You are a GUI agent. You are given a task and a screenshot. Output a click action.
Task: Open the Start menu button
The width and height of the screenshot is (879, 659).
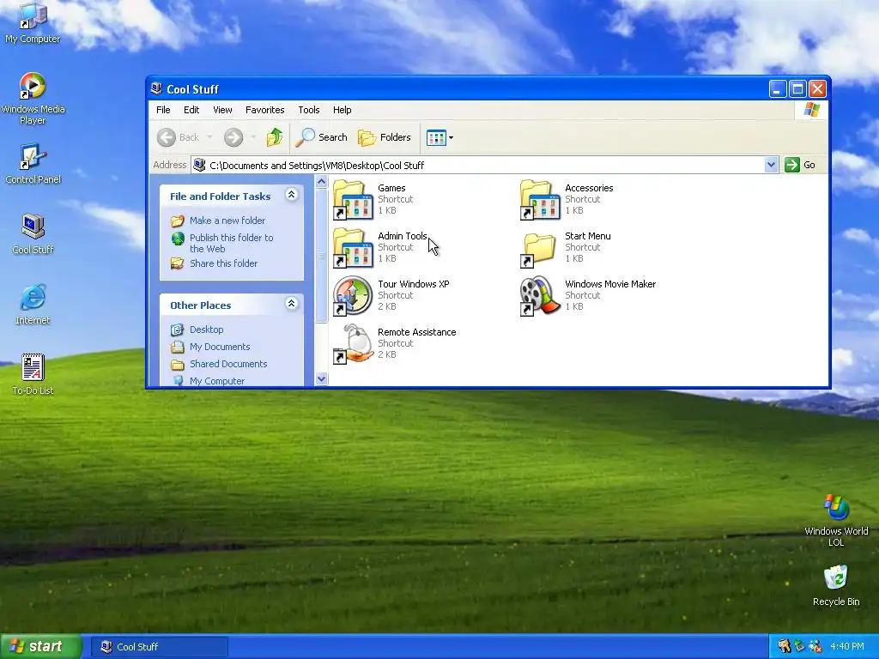pyautogui.click(x=41, y=647)
